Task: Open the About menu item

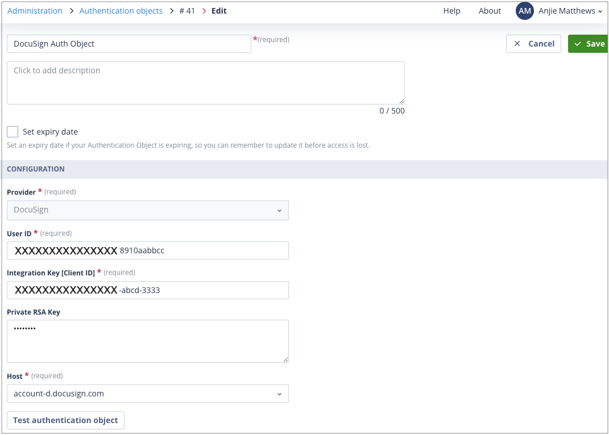Action: pyautogui.click(x=490, y=11)
